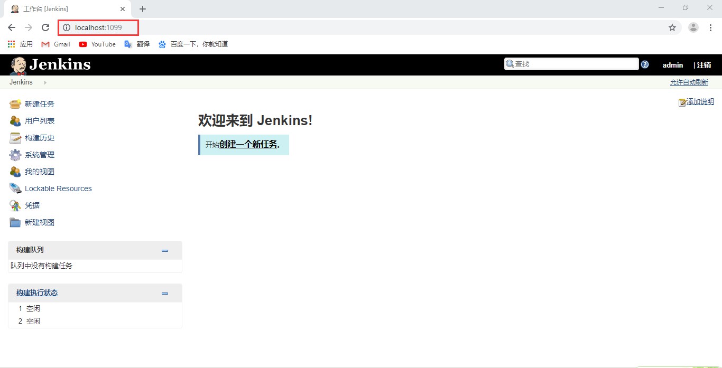
Task: Collapse the 构建队列 panel
Action: [165, 251]
